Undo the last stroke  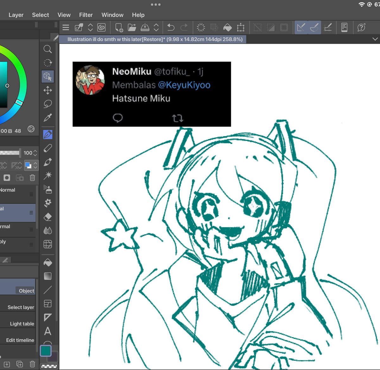pos(171,28)
